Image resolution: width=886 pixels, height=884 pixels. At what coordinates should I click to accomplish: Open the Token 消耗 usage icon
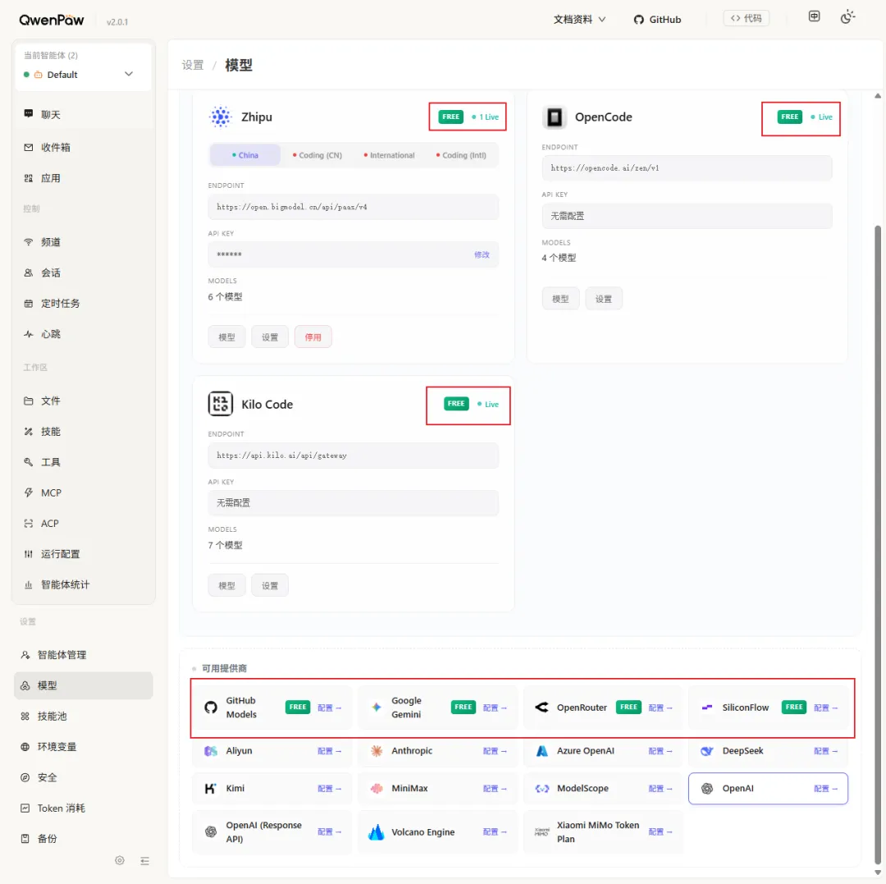(x=25, y=808)
